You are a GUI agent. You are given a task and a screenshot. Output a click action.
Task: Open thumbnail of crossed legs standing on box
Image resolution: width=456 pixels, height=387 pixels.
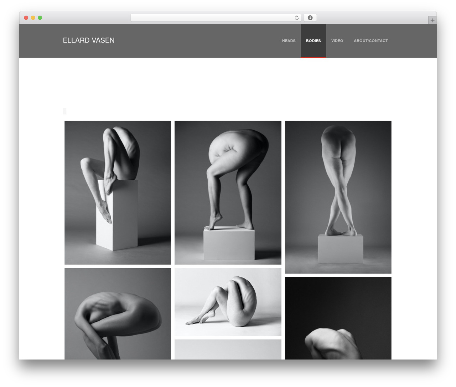pyautogui.click(x=338, y=197)
